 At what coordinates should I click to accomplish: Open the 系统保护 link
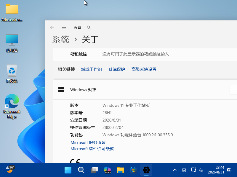click(x=117, y=69)
